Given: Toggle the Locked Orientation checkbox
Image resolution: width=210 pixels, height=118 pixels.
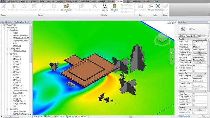Looking at the screenshot, I should pos(194,113).
